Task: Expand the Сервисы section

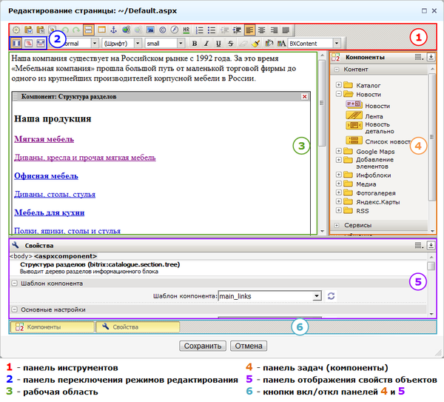Action: pos(337,225)
